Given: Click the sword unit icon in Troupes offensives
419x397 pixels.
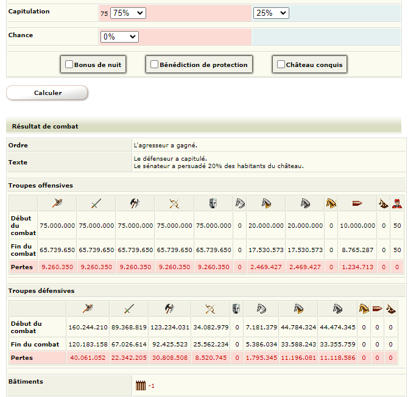Looking at the screenshot, I should 96,203.
